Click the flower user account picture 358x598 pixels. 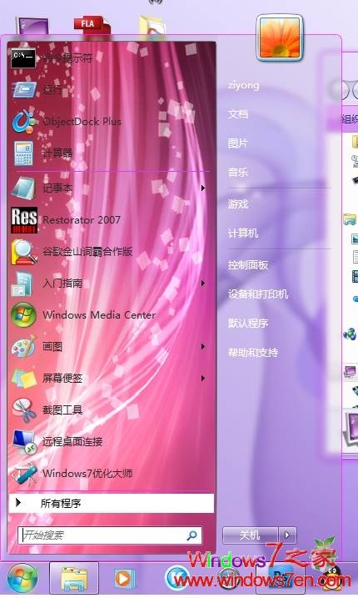coord(280,38)
